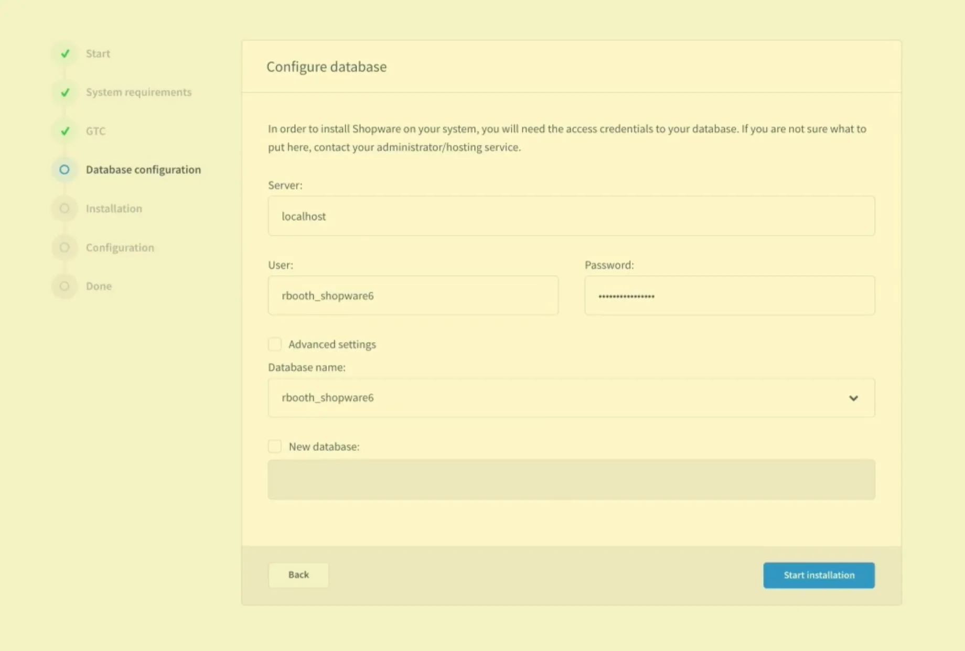
Task: Click the Back button
Action: tap(298, 575)
